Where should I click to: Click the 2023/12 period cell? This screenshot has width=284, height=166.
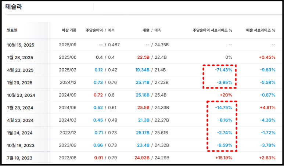[68, 133]
